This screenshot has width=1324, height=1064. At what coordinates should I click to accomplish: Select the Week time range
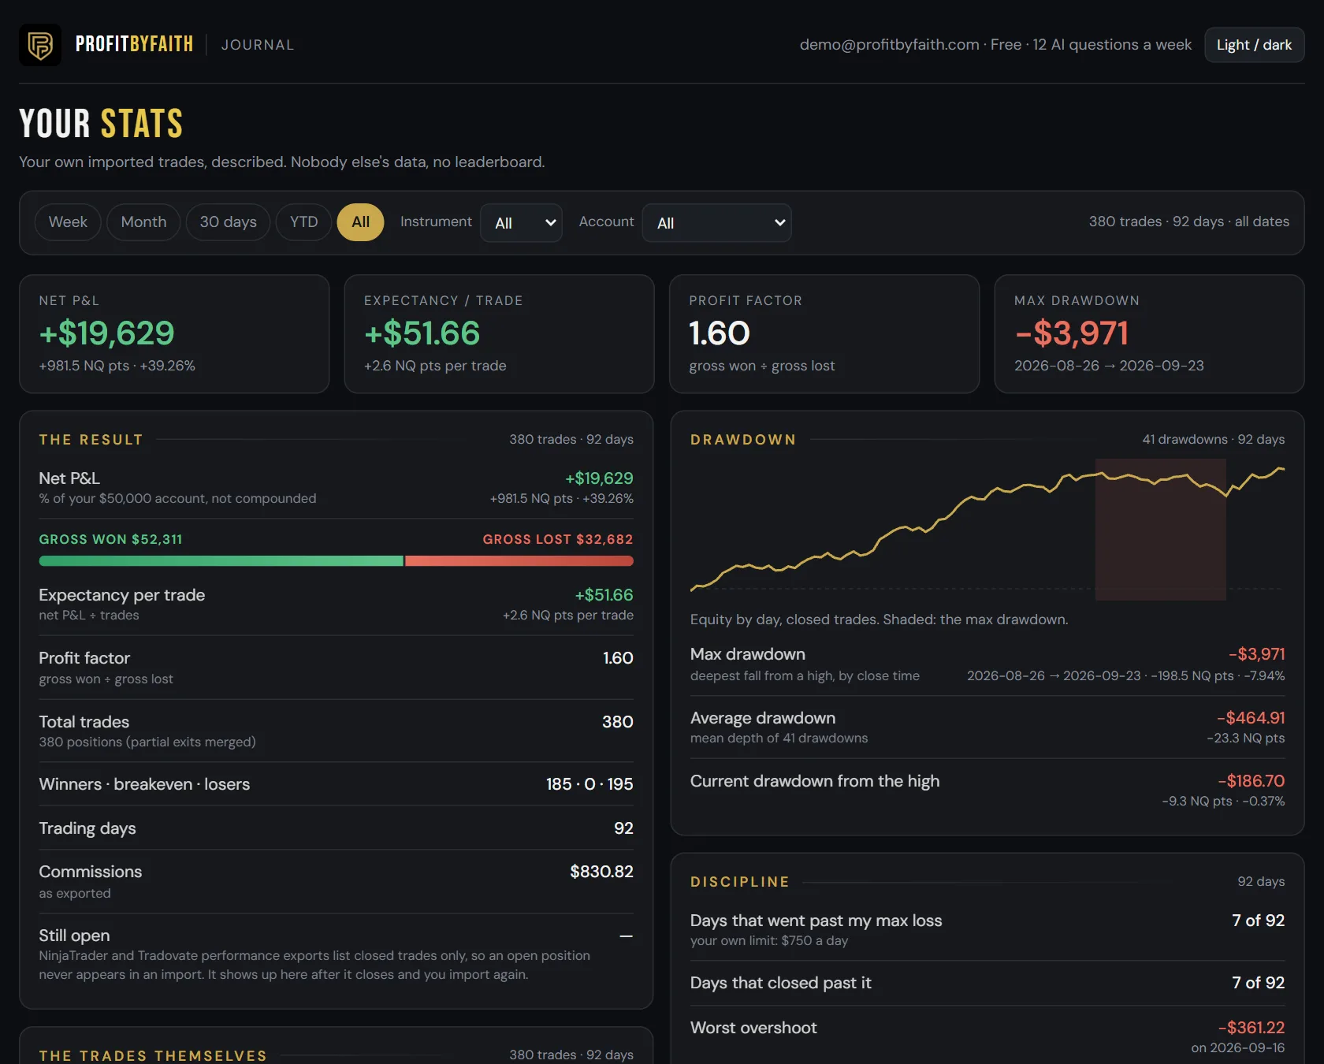(68, 222)
